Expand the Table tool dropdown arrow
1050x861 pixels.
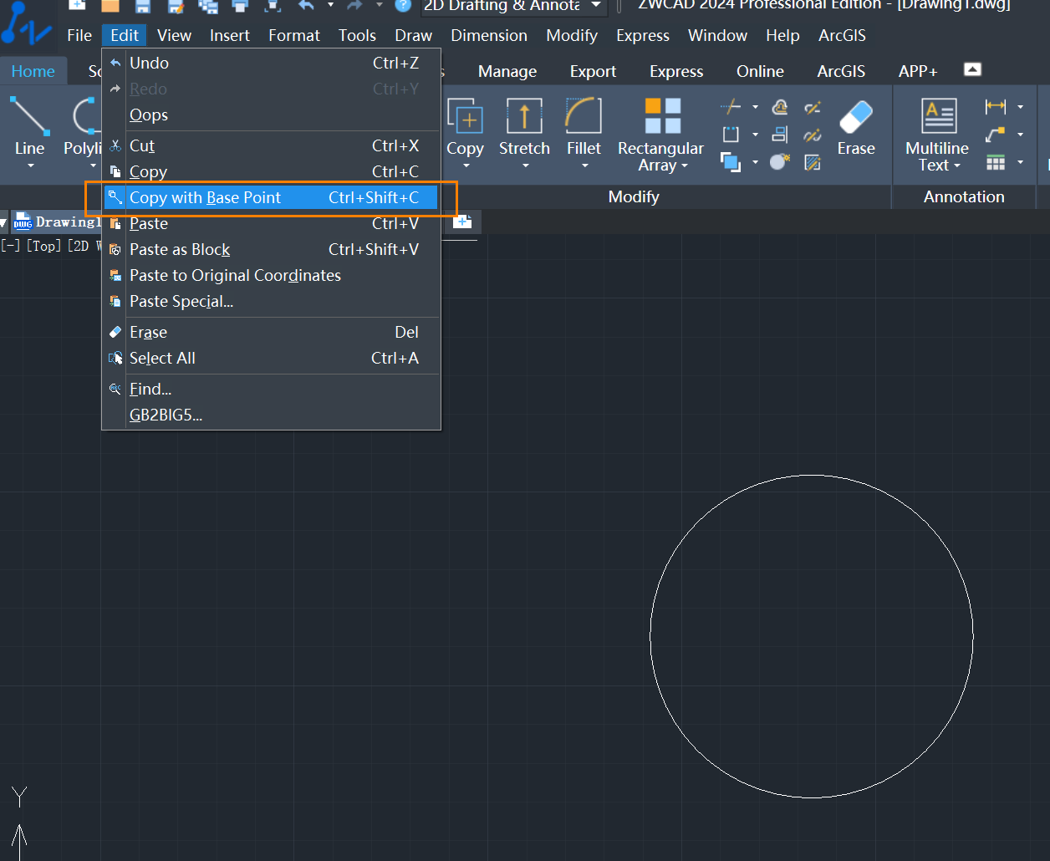tap(1020, 162)
